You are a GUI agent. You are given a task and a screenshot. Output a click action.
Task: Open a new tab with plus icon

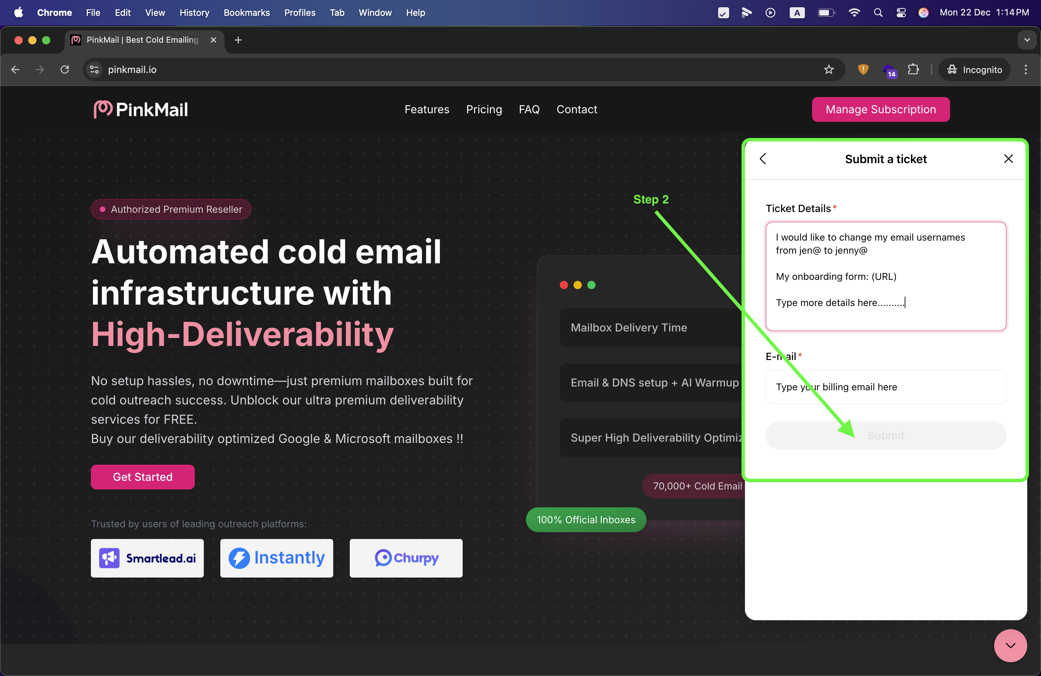pos(238,40)
